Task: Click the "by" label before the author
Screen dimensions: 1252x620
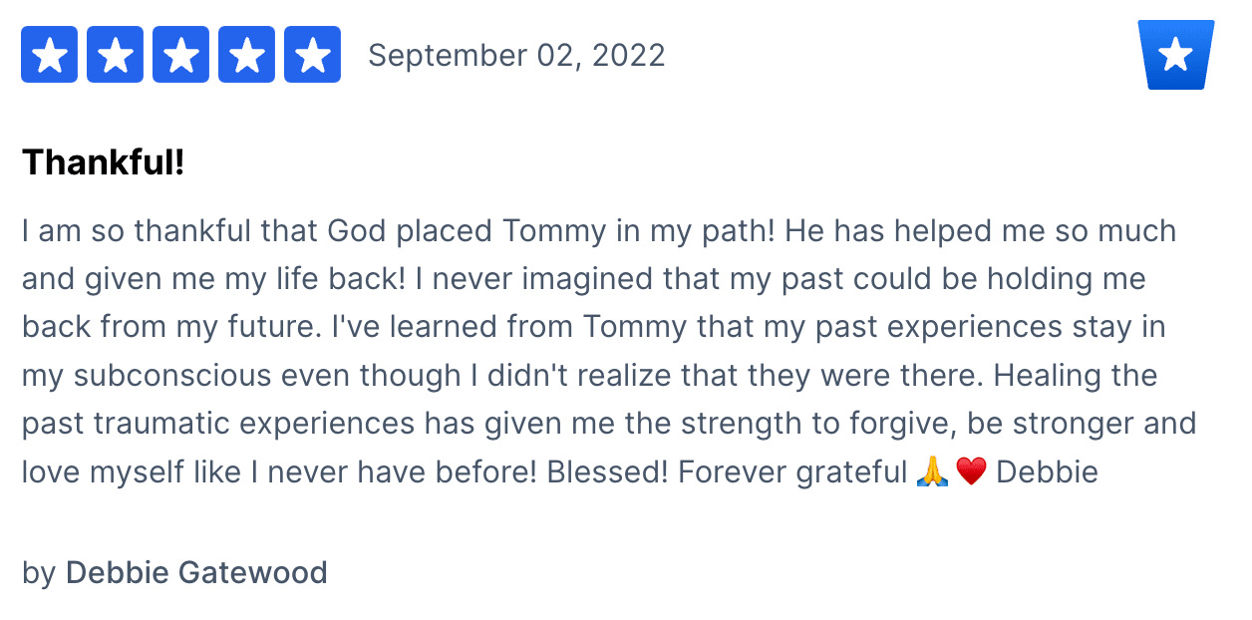Action: click(x=39, y=573)
